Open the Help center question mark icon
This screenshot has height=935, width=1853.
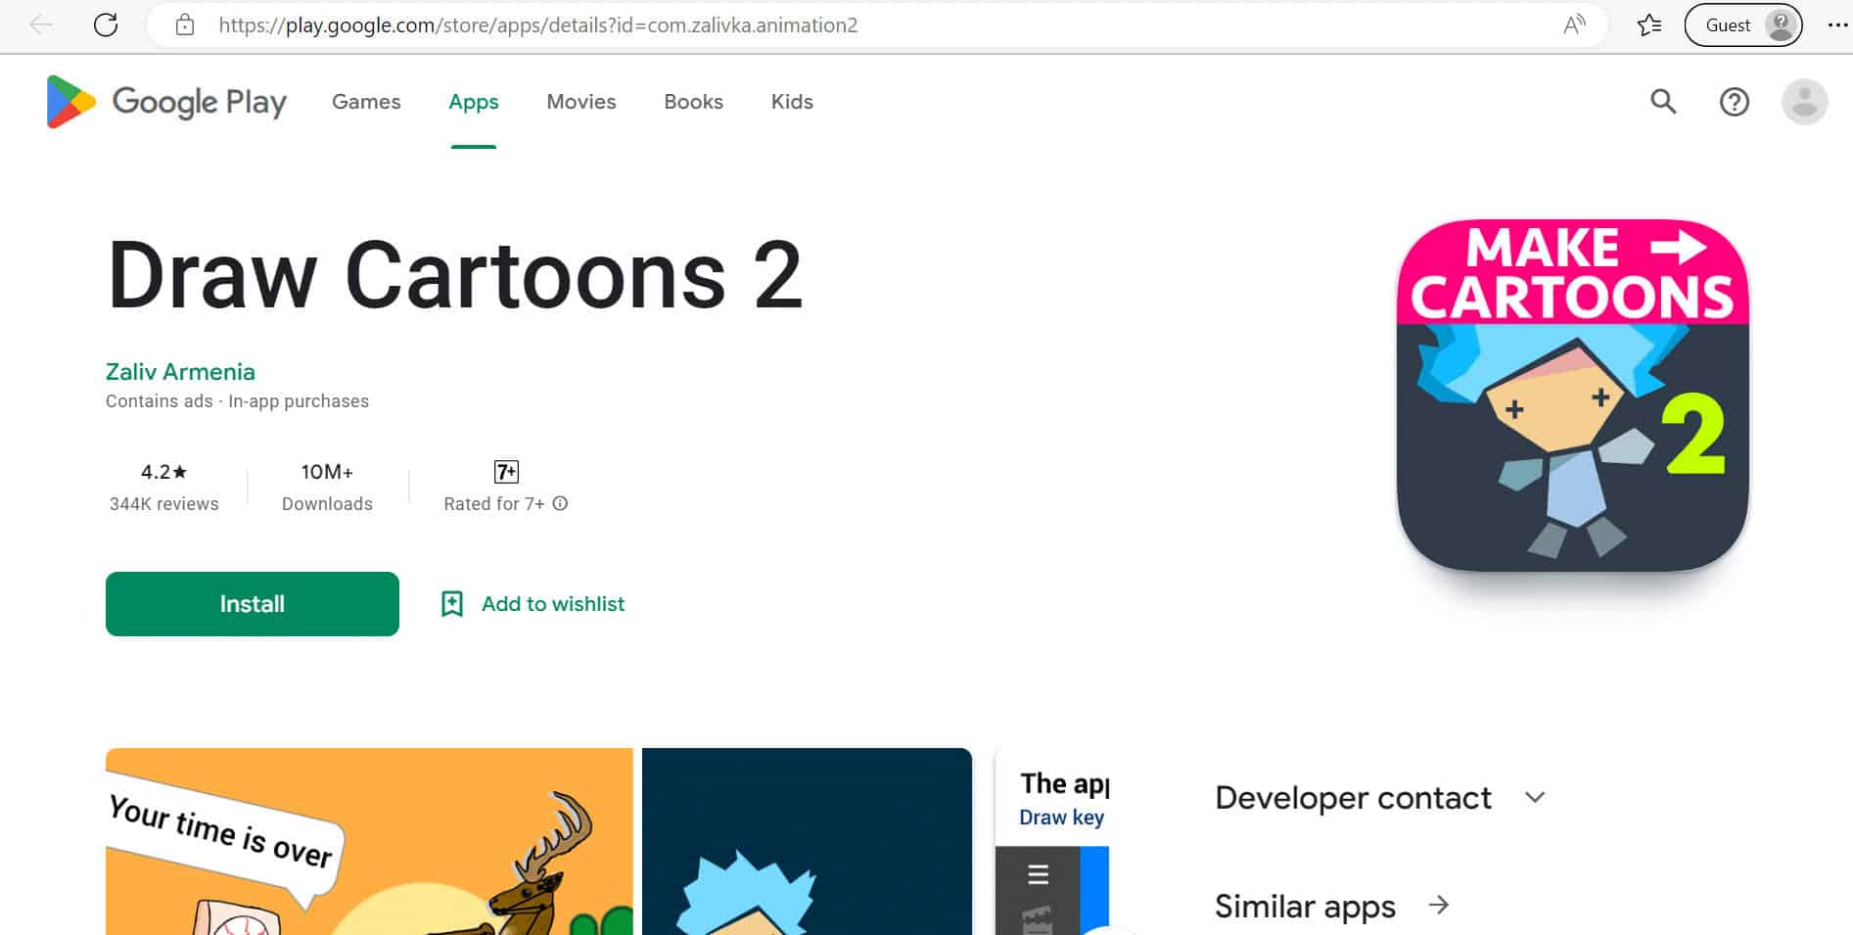coord(1734,102)
